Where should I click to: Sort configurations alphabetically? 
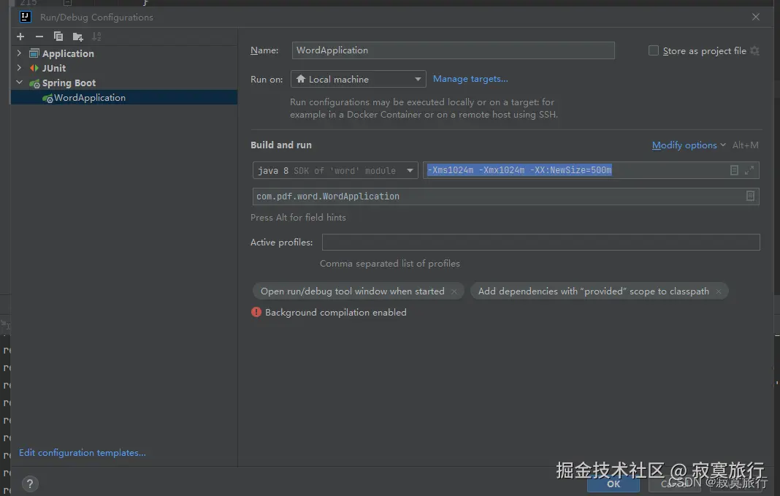(x=96, y=37)
